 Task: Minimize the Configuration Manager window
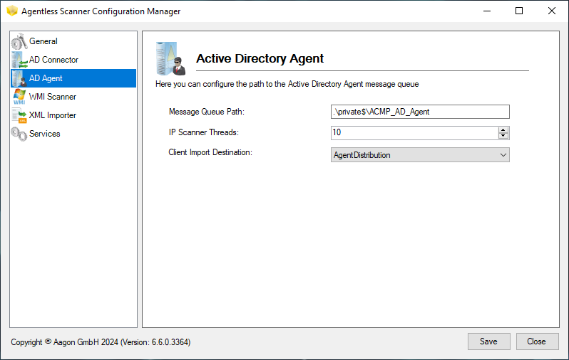(x=486, y=11)
